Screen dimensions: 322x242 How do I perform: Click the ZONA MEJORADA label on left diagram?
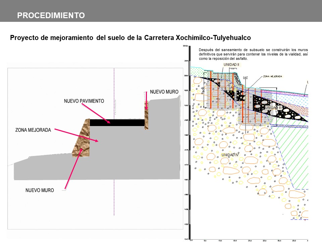[33, 129]
